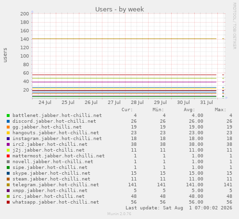
Task: Click the RRDTOOL / TOBI OETIKER watermark
Action: coord(234,26)
